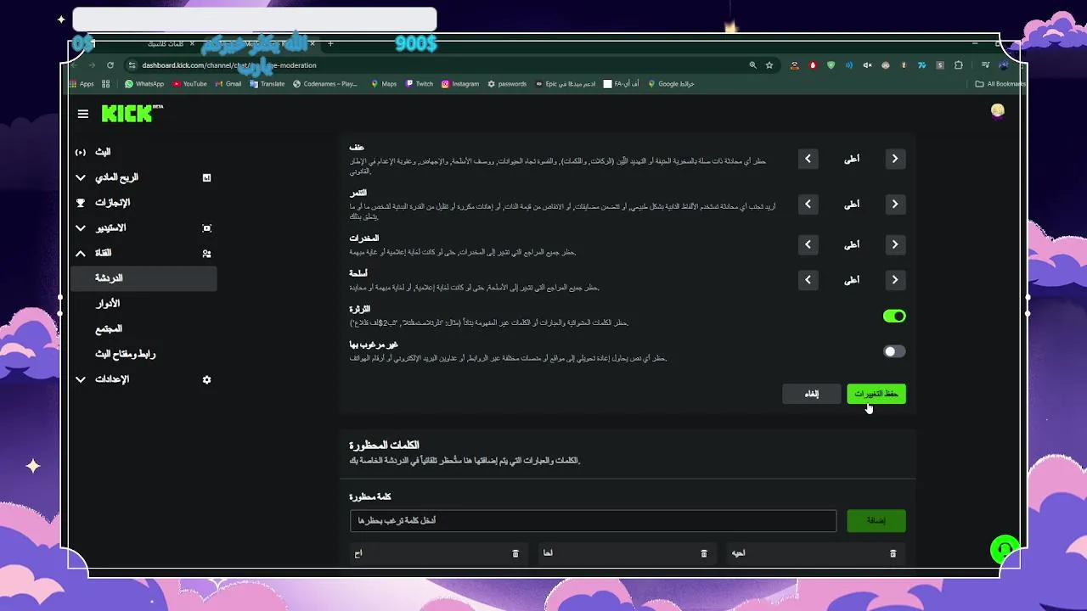Image resolution: width=1087 pixels, height=611 pixels.
Task: Collapse the القناة sidebar section
Action: click(x=81, y=253)
